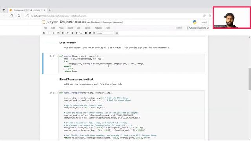Click the zoom magnifier icon in address bar
Screen dimensions: 251x141
pos(210,16)
